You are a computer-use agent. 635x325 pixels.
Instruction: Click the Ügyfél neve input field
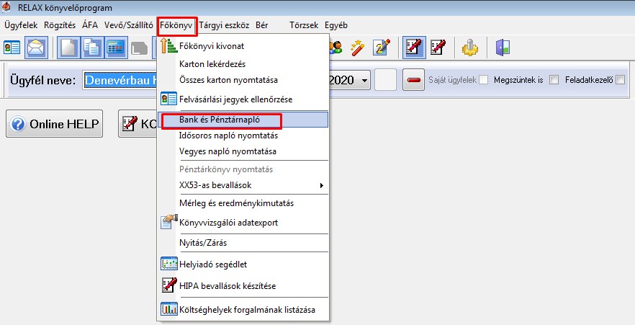click(120, 80)
